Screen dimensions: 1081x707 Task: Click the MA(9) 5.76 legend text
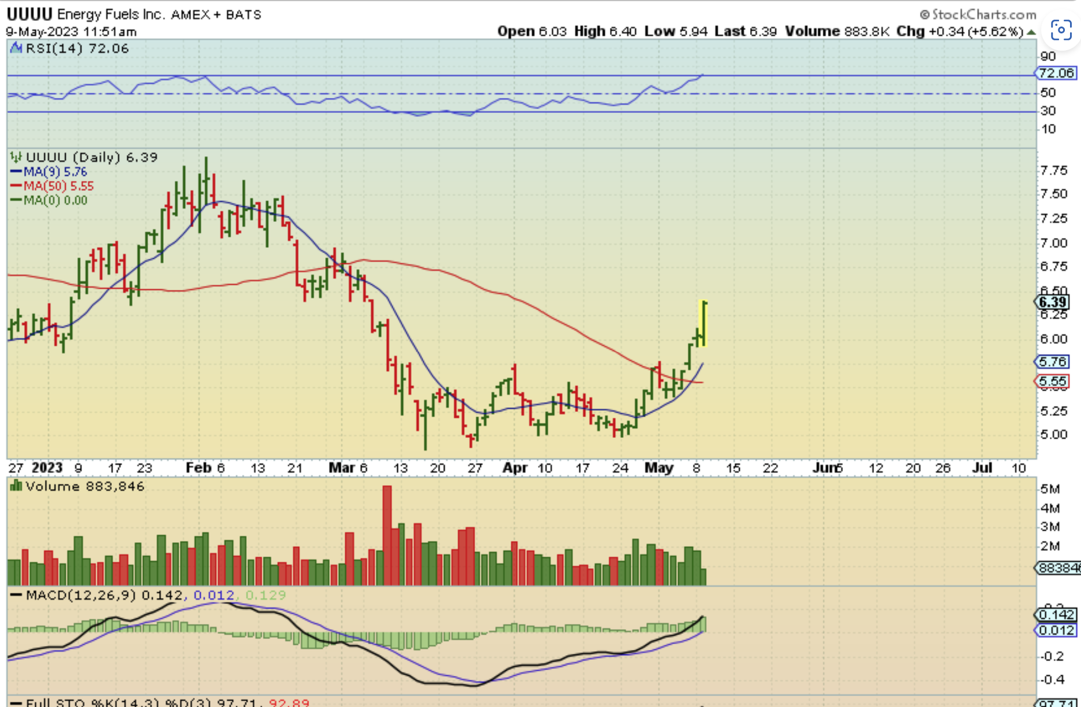55,172
